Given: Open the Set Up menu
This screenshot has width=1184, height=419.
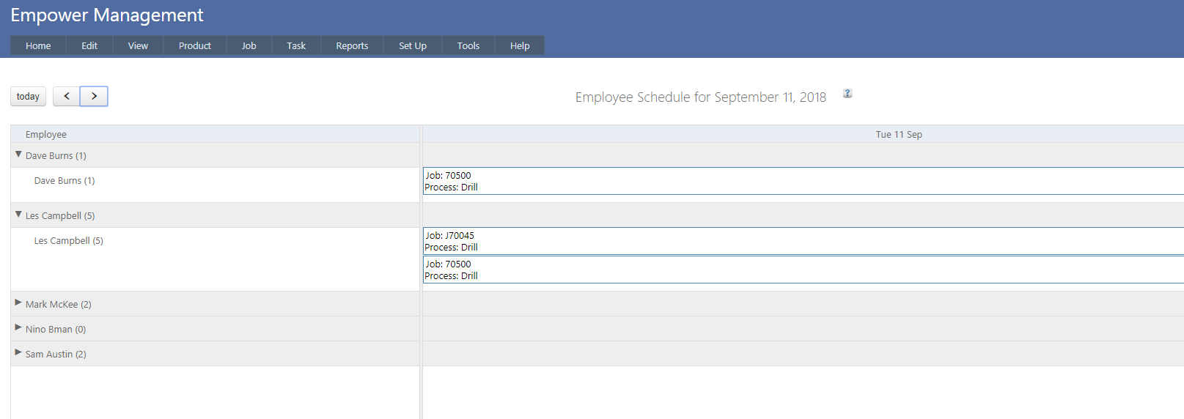Looking at the screenshot, I should (412, 45).
